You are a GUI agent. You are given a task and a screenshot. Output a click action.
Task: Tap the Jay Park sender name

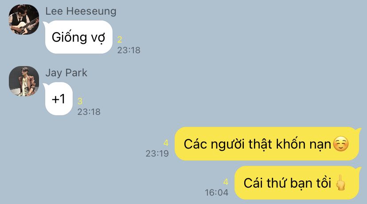[x=66, y=73]
